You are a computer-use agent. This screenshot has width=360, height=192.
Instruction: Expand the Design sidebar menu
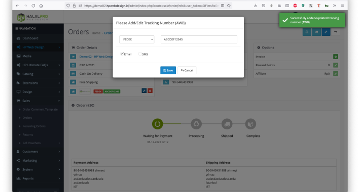point(38,92)
